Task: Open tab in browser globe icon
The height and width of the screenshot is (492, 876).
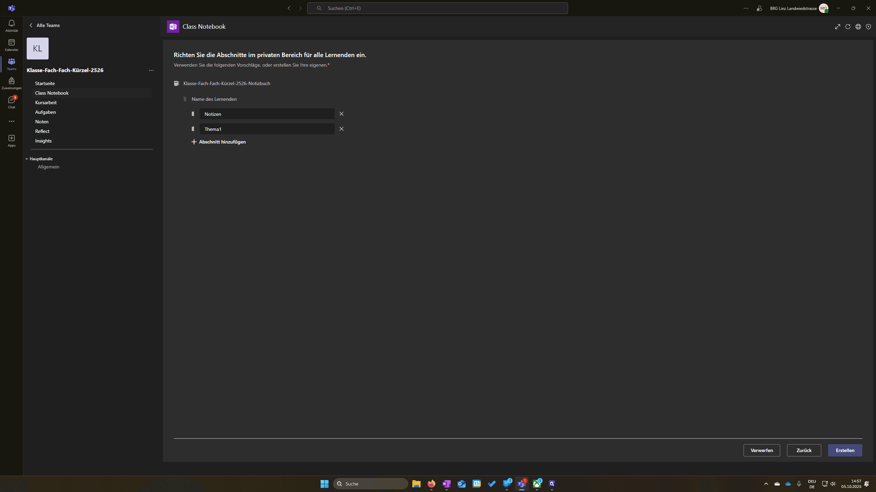Action: point(858,27)
